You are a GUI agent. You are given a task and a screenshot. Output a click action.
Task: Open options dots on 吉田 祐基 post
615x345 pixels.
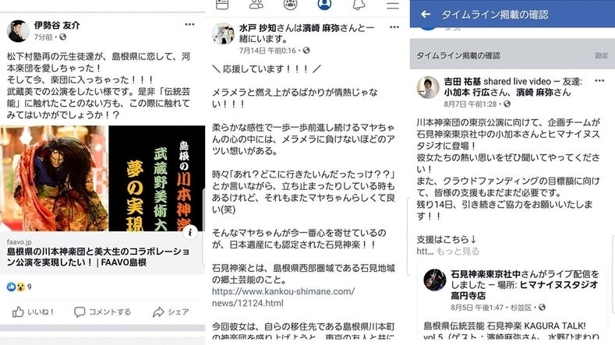[599, 81]
